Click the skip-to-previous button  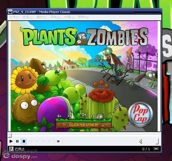coord(31,141)
